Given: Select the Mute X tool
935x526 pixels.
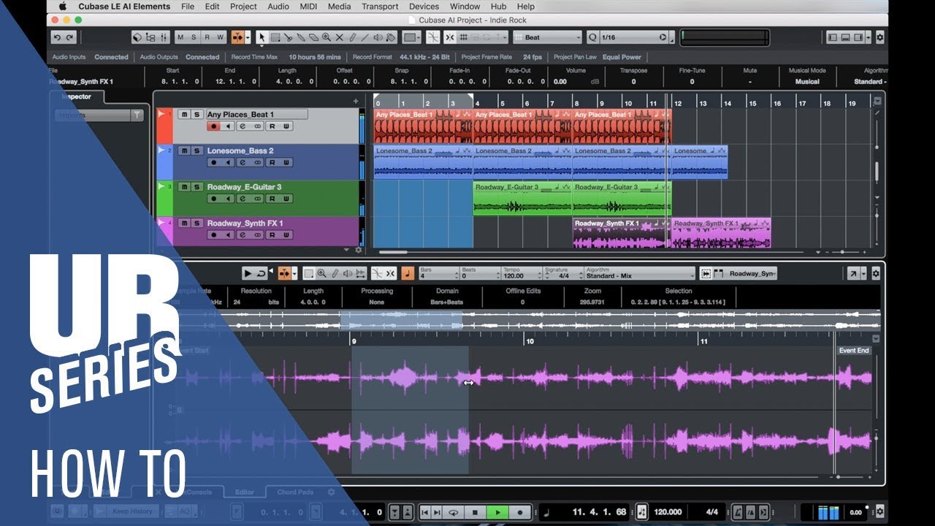Looking at the screenshot, I should [x=339, y=37].
